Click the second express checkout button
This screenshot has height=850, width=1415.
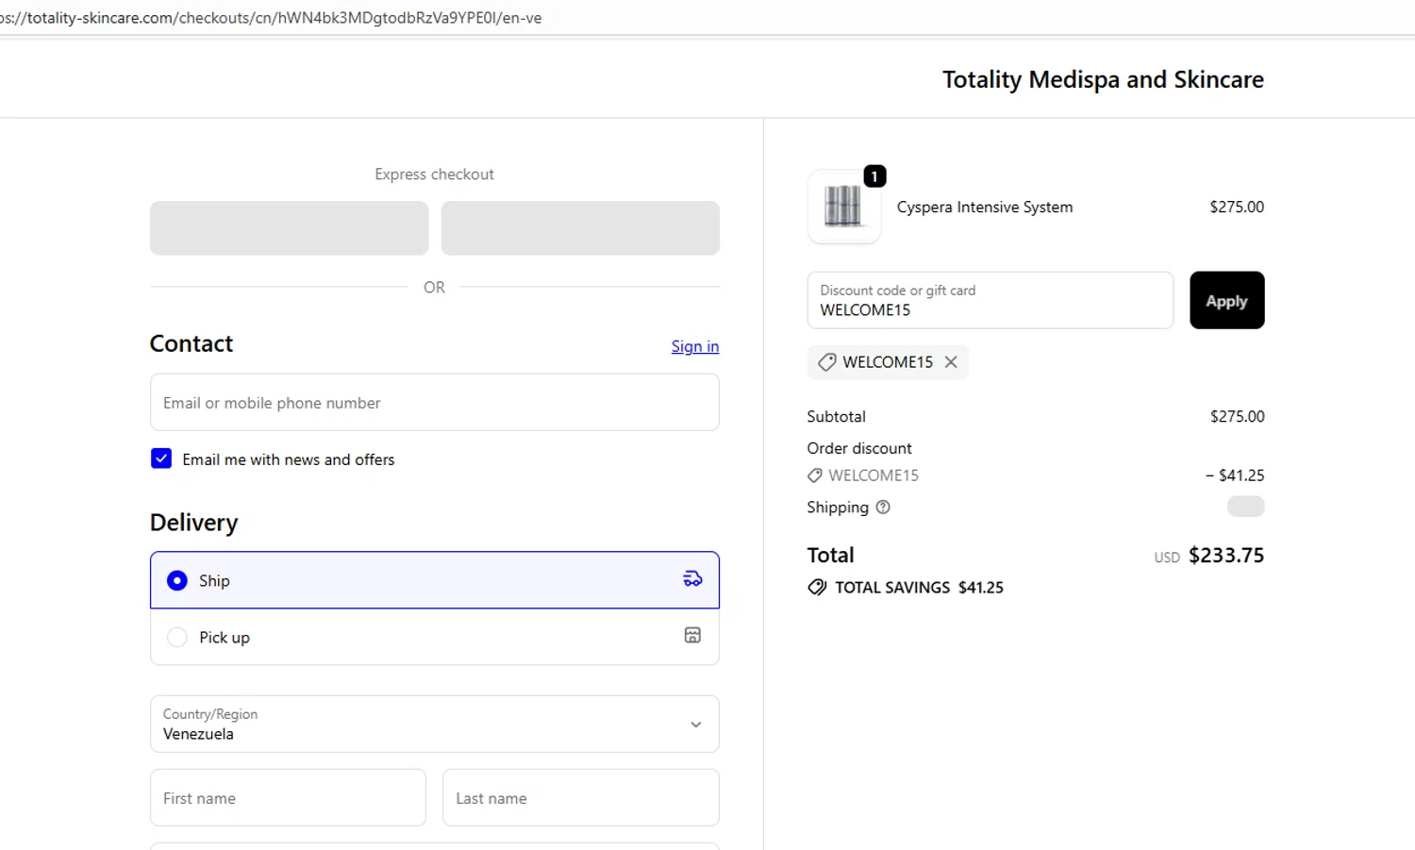pyautogui.click(x=580, y=227)
